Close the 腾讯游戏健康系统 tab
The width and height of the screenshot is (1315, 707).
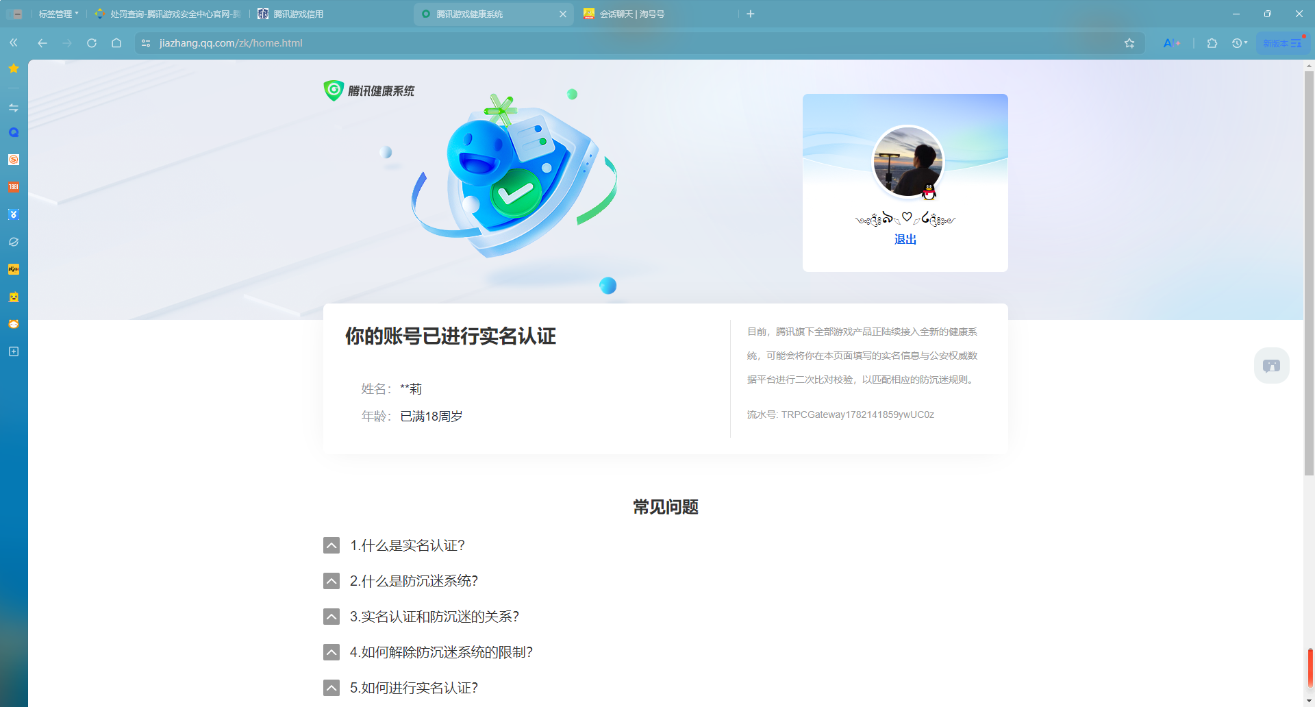pyautogui.click(x=563, y=14)
